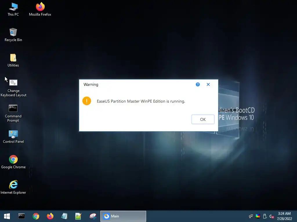Open the clock showing 3:24 AM
This screenshot has height=222, width=297.
point(284,216)
